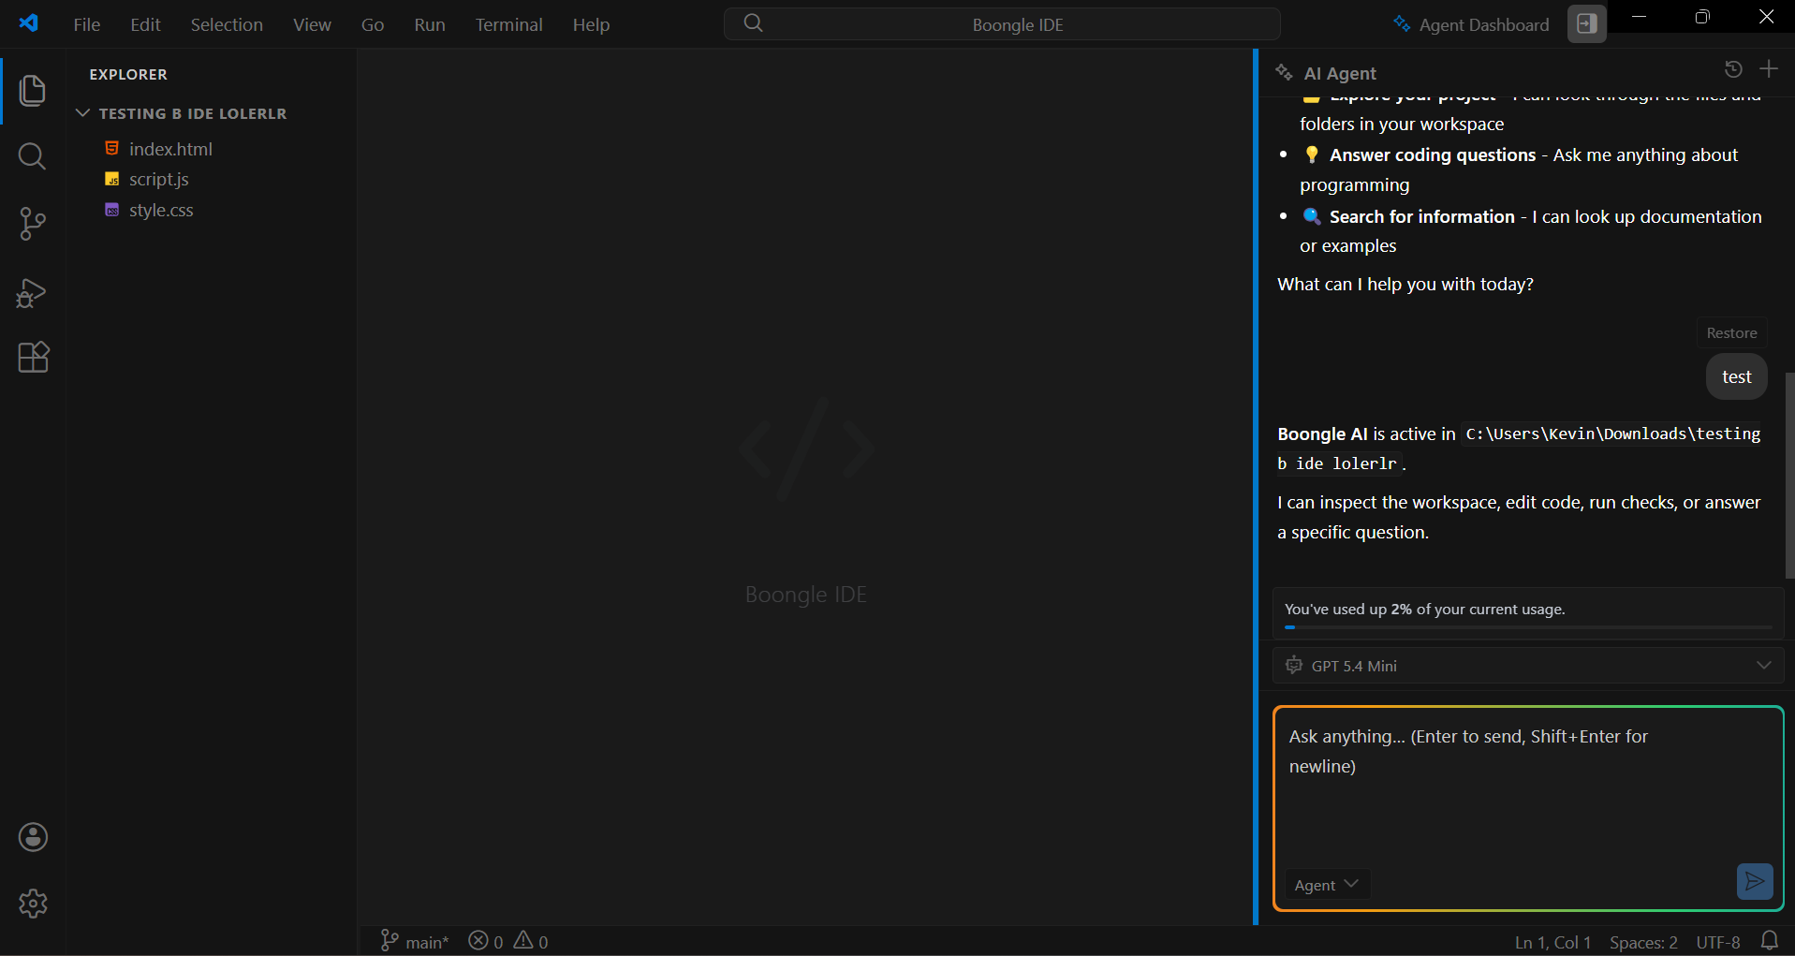Image resolution: width=1795 pixels, height=956 pixels.
Task: Click the Boongle IDE command center search
Action: coord(1002,24)
